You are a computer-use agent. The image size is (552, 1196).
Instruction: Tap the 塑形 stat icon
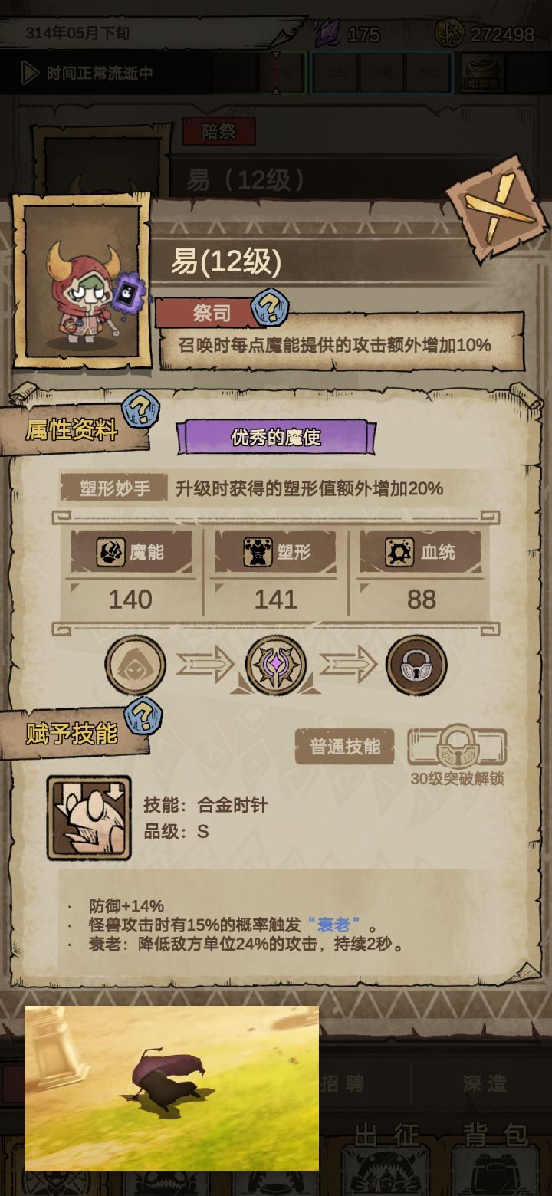coord(258,552)
